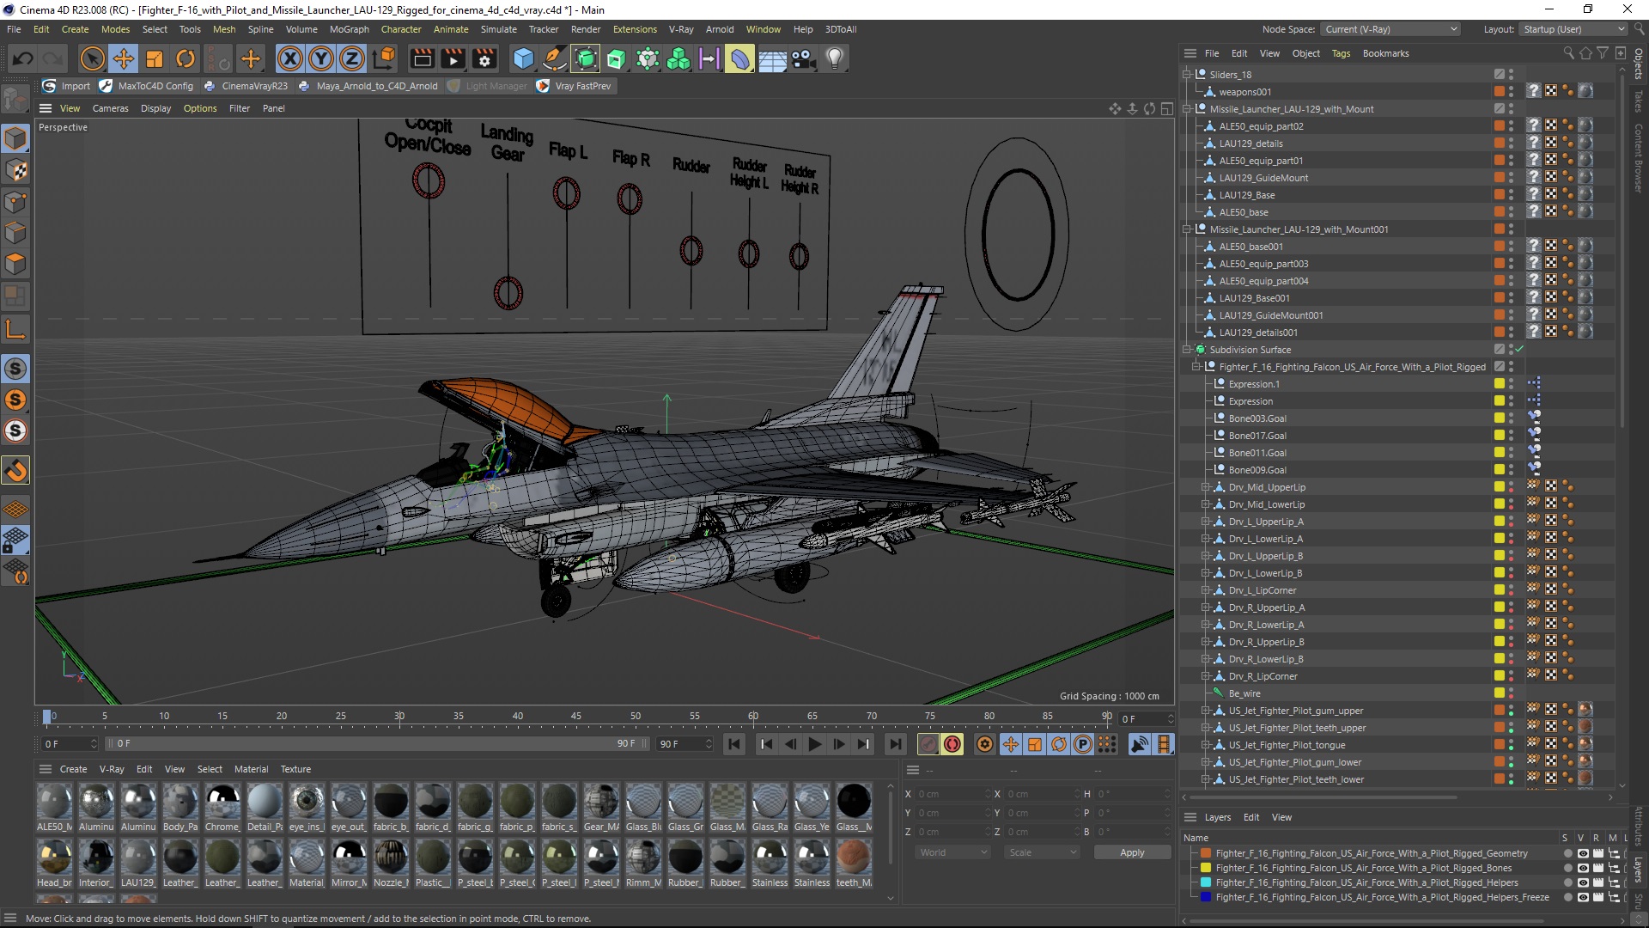Click the Rigged_Helpers_Freeze layer color swatch
The width and height of the screenshot is (1649, 928).
(1206, 897)
